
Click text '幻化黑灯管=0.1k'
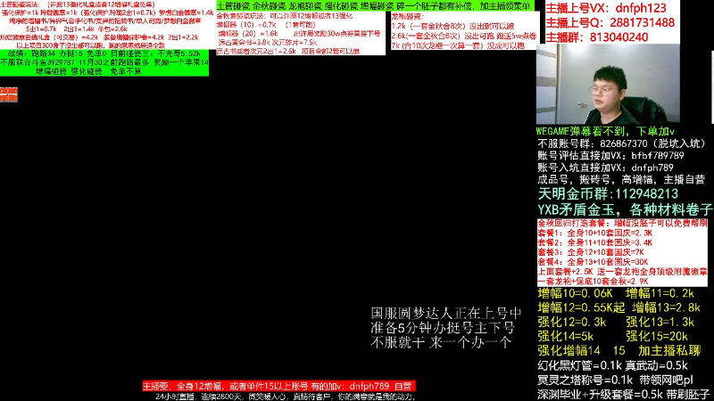pos(579,365)
